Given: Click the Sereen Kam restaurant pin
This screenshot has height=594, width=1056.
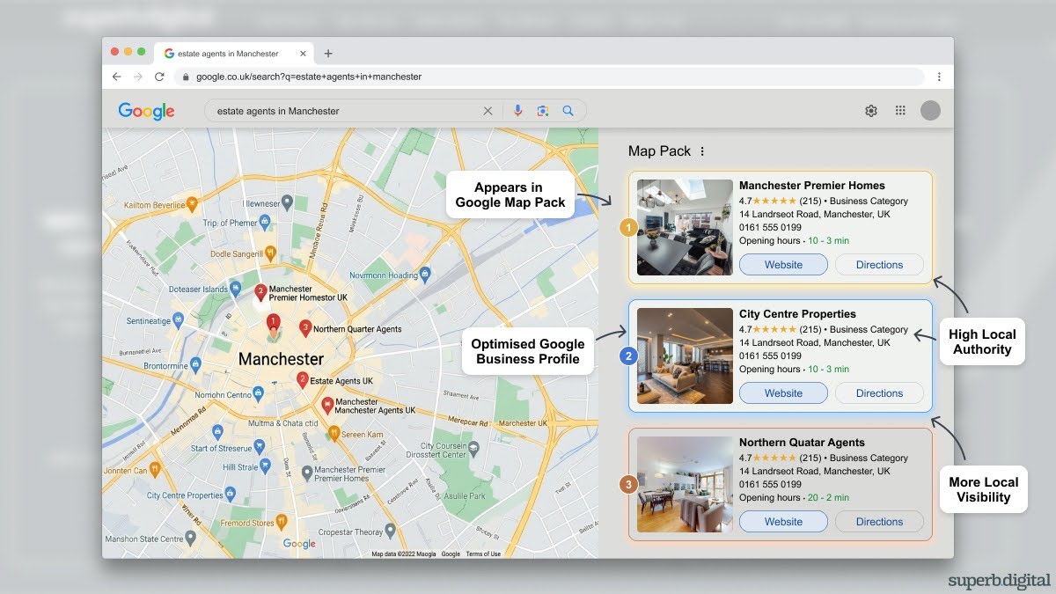Looking at the screenshot, I should [334, 434].
